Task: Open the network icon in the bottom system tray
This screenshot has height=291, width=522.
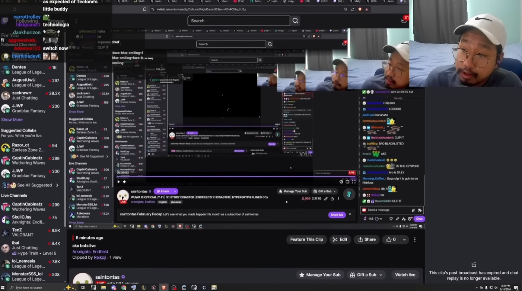Action: coord(491,288)
